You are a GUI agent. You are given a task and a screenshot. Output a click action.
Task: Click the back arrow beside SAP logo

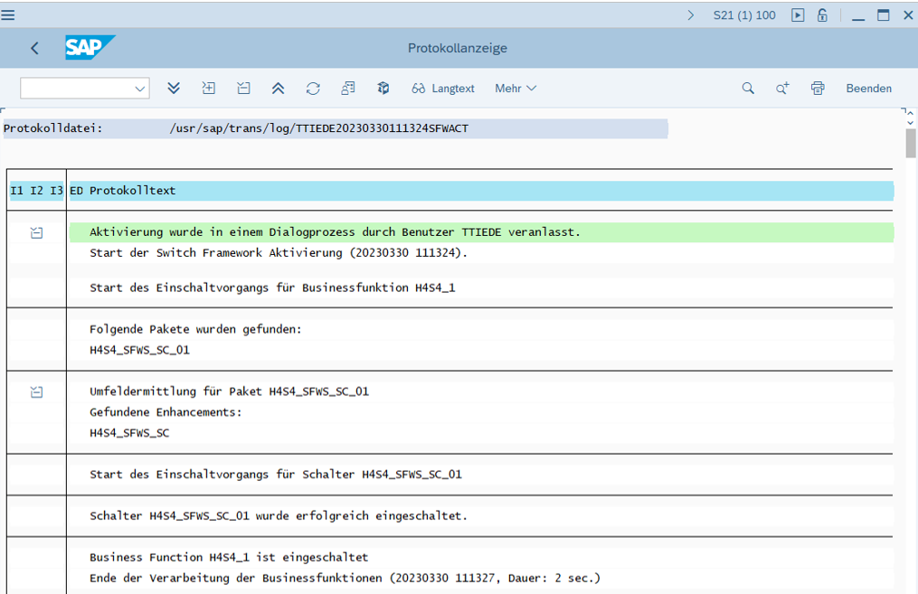(x=35, y=48)
